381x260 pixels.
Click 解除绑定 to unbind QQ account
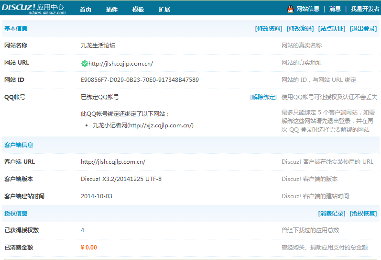[x=263, y=97]
